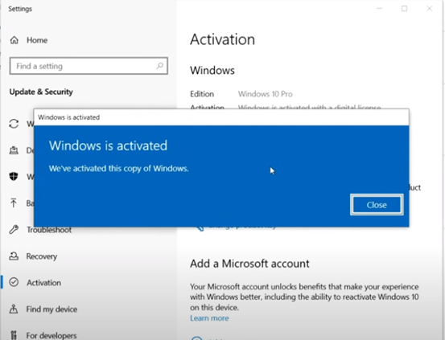Open the Windows Security shield icon

click(x=14, y=176)
